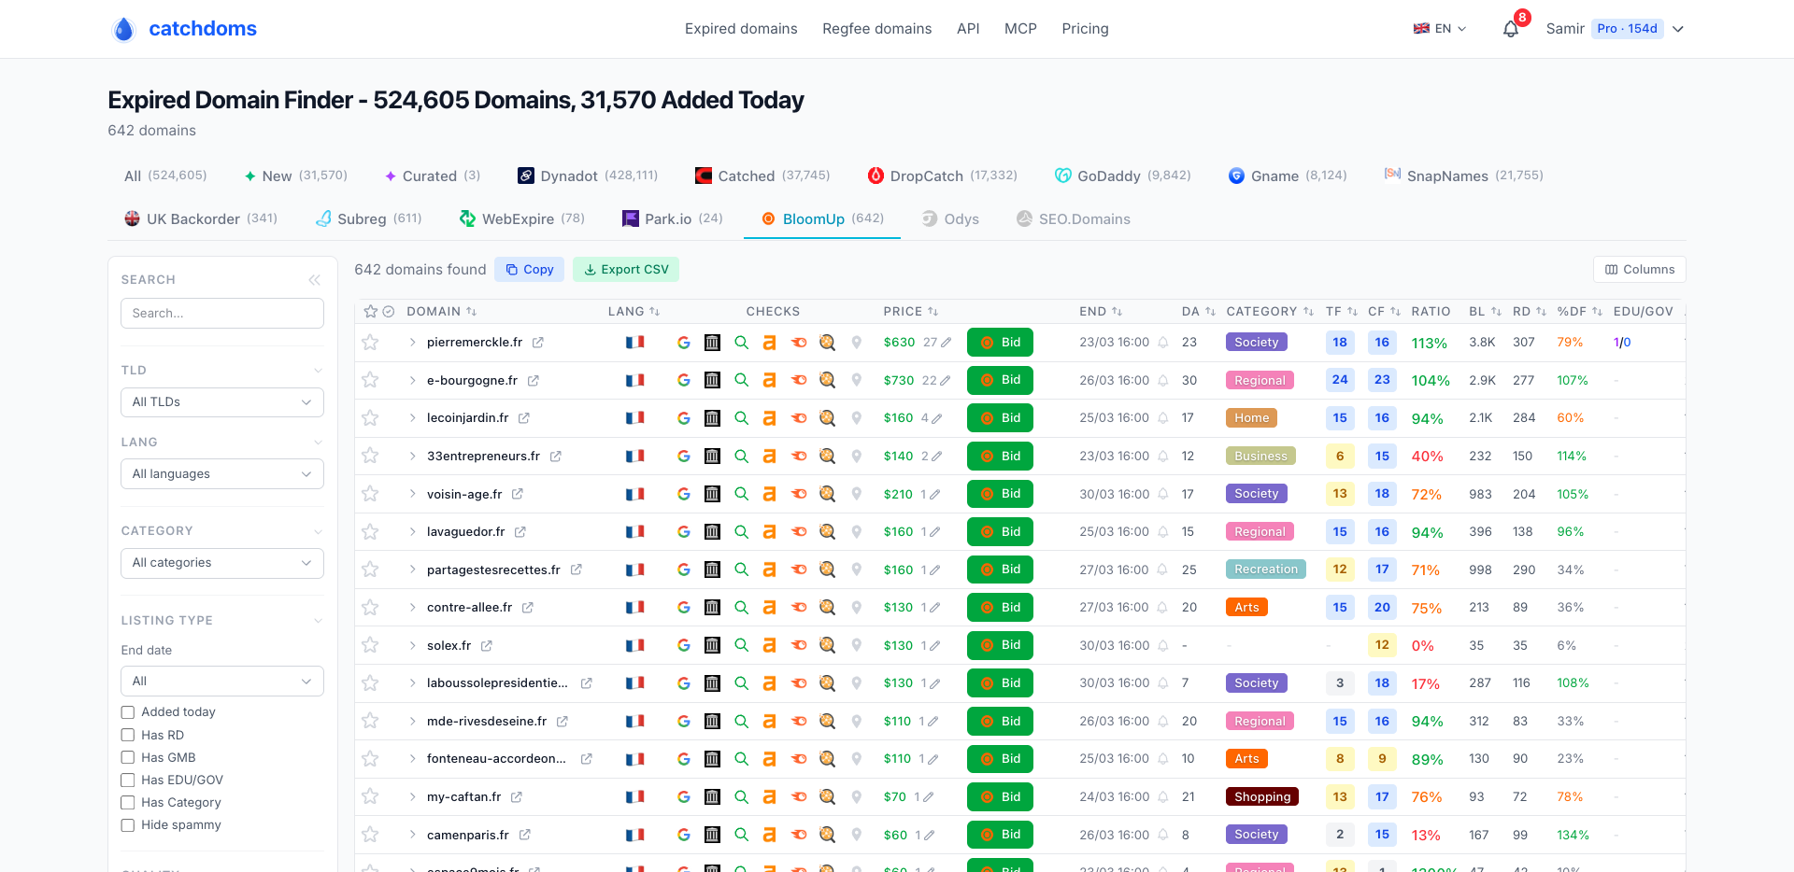Sort by the DOMAIN column arrows
This screenshot has width=1794, height=872.
pos(472,312)
